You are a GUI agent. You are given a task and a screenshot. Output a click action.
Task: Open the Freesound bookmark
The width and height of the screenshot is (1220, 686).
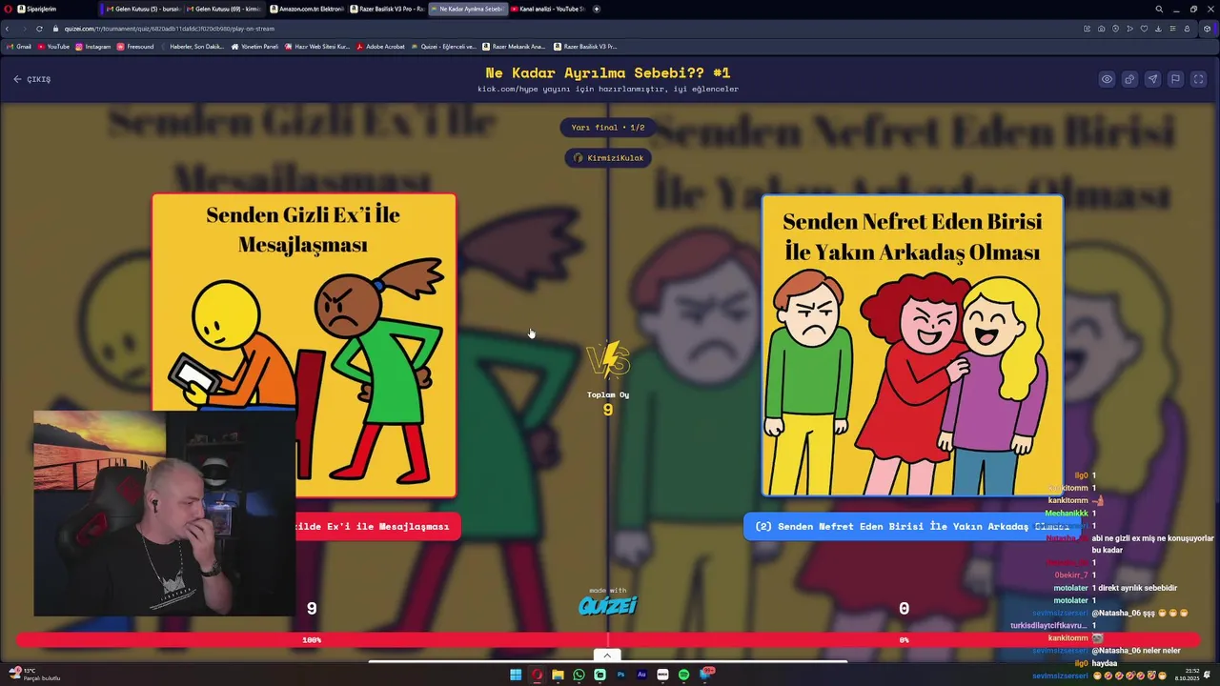pyautogui.click(x=135, y=46)
